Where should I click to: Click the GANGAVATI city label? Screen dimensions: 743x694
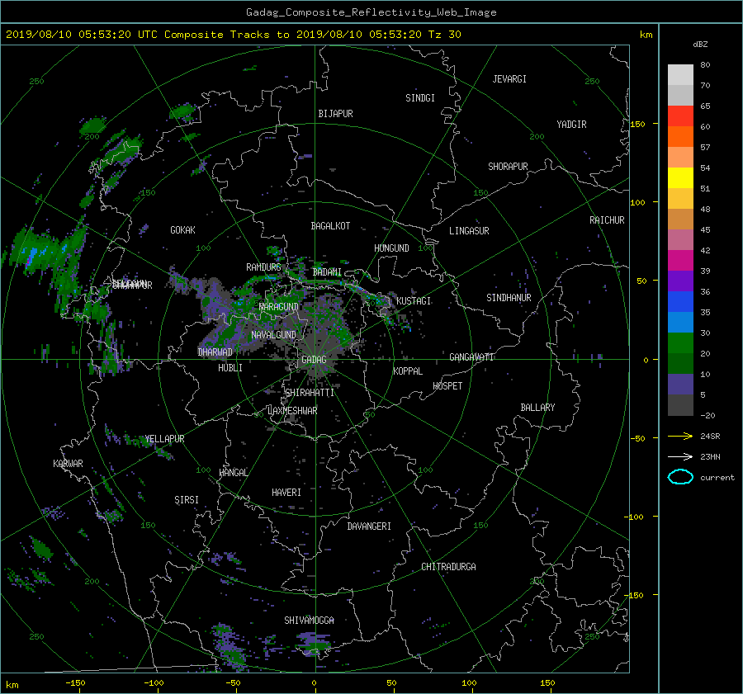[x=471, y=356]
